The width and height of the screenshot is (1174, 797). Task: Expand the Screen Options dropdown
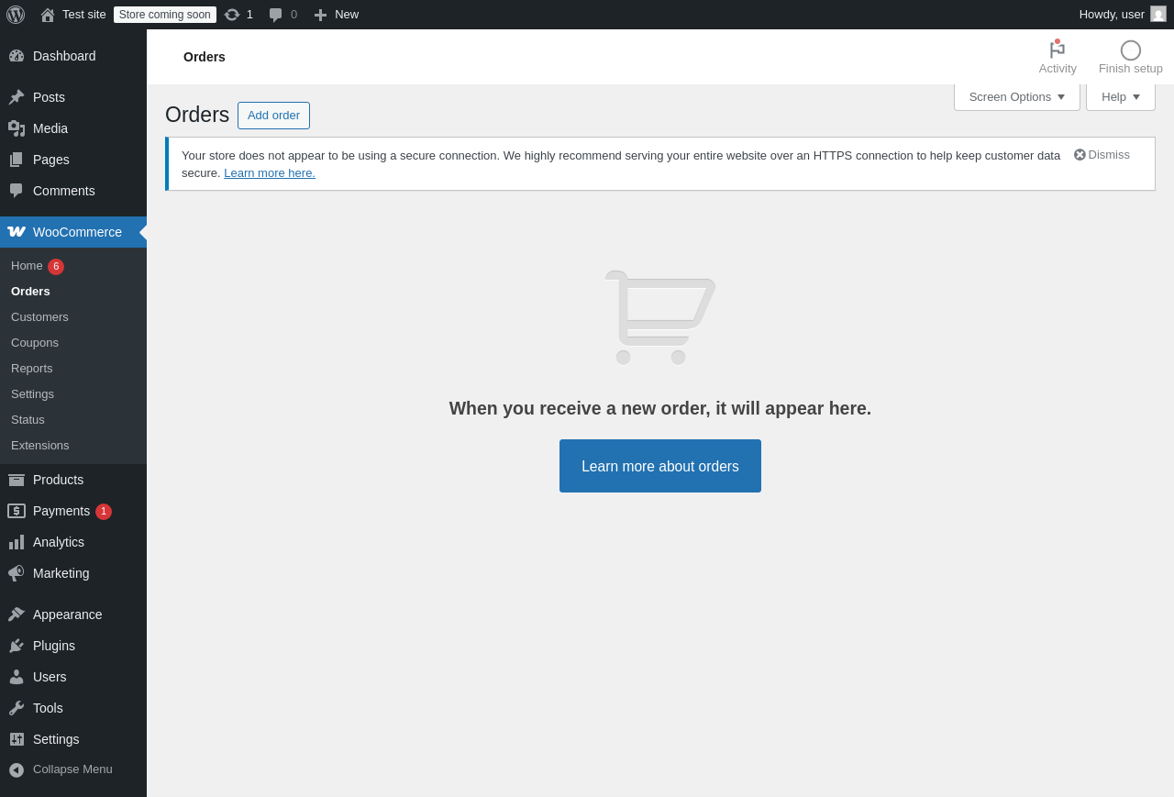1017,97
